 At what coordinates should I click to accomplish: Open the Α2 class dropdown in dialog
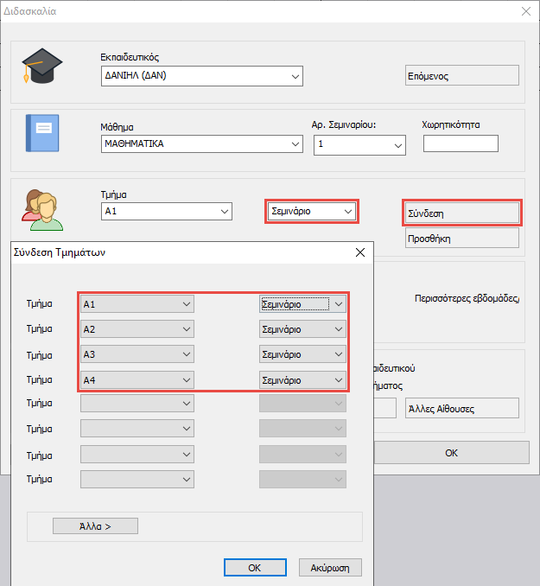(x=137, y=329)
